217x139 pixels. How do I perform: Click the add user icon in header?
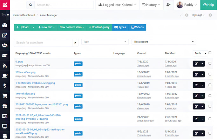pyautogui.click(x=168, y=5)
